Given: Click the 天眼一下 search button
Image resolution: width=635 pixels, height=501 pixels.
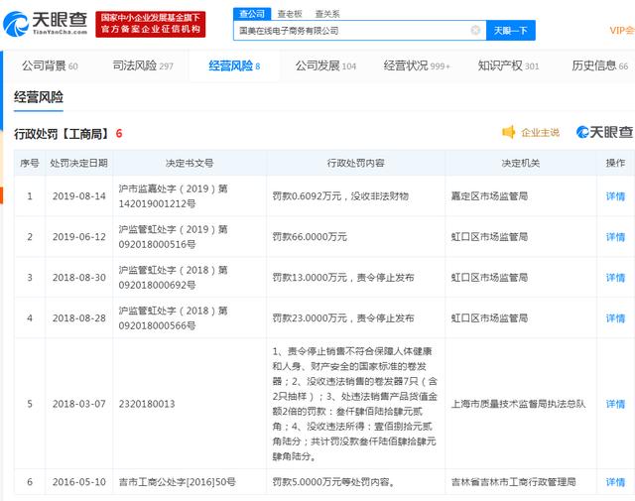Looking at the screenshot, I should pyautogui.click(x=511, y=31).
